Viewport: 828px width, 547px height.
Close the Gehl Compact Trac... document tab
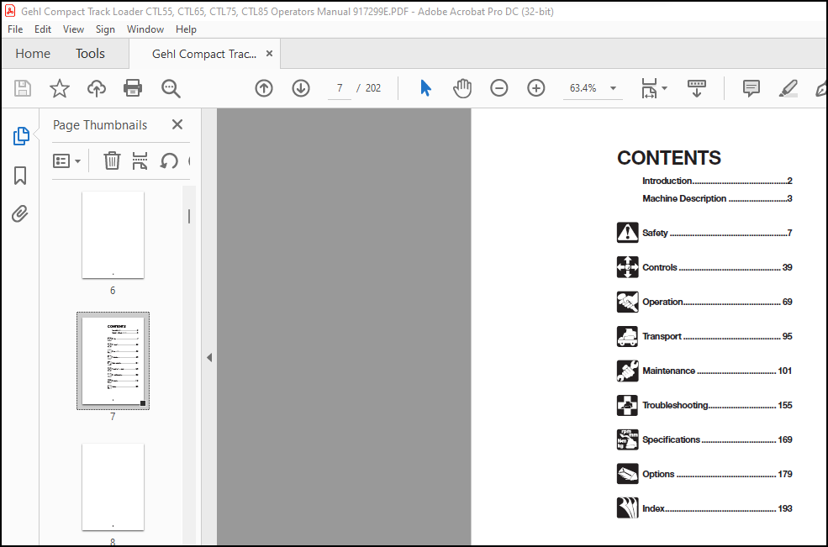pos(269,53)
